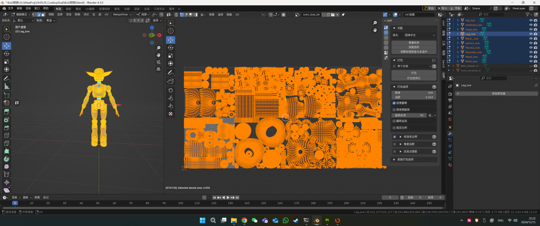
Task: Toggle camera view icon in 3D viewport
Action: [x=159, y=62]
